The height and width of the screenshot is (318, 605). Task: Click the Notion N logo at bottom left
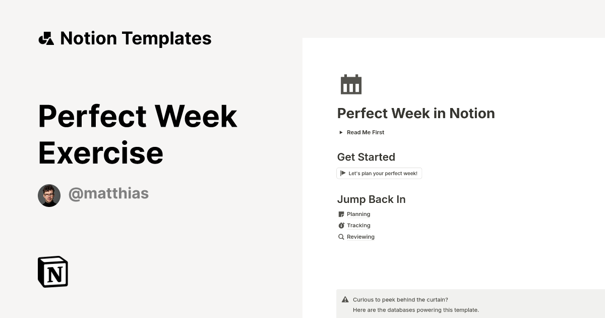point(52,272)
